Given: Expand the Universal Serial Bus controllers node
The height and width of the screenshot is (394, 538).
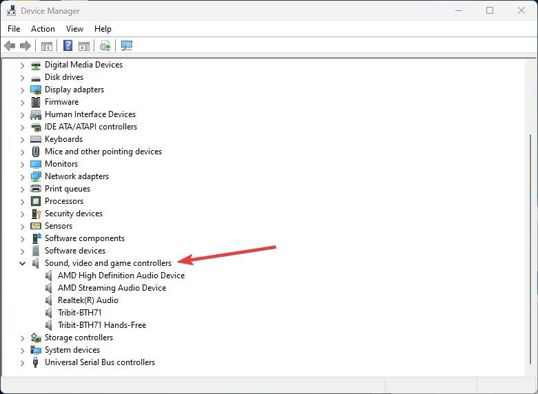Looking at the screenshot, I should click(22, 363).
